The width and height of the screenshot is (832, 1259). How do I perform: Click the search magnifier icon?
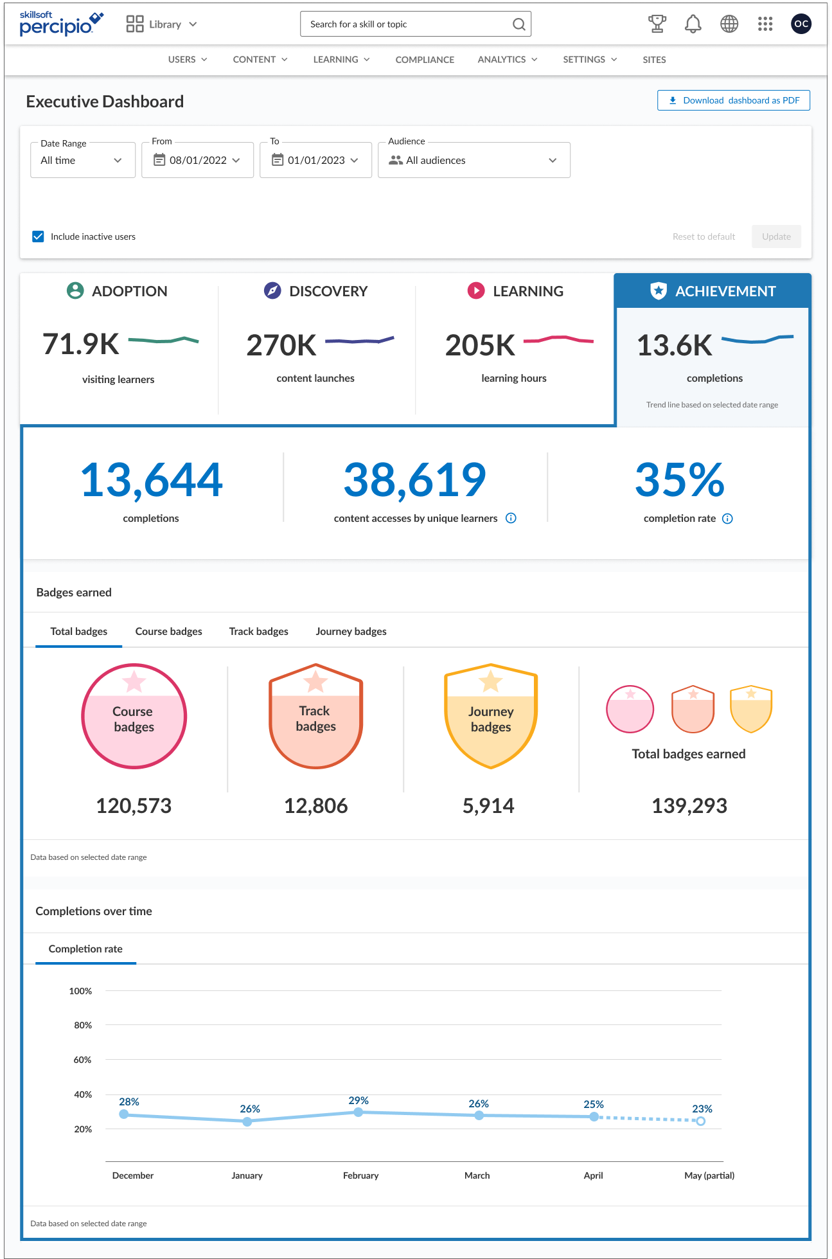(518, 24)
